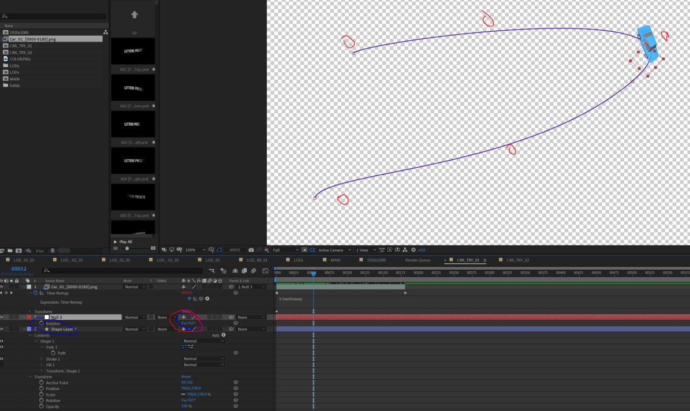The image size is (690, 411).
Task: Click the draft 3D icon in timeline
Action: click(224, 271)
